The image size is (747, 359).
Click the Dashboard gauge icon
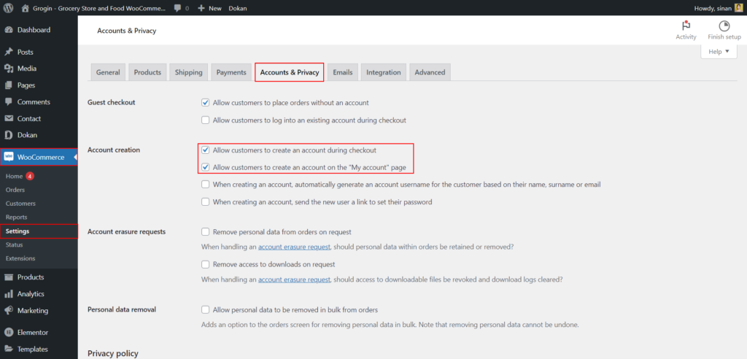coord(9,30)
